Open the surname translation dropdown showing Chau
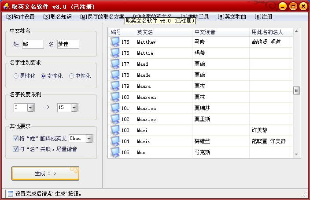 coord(89,139)
